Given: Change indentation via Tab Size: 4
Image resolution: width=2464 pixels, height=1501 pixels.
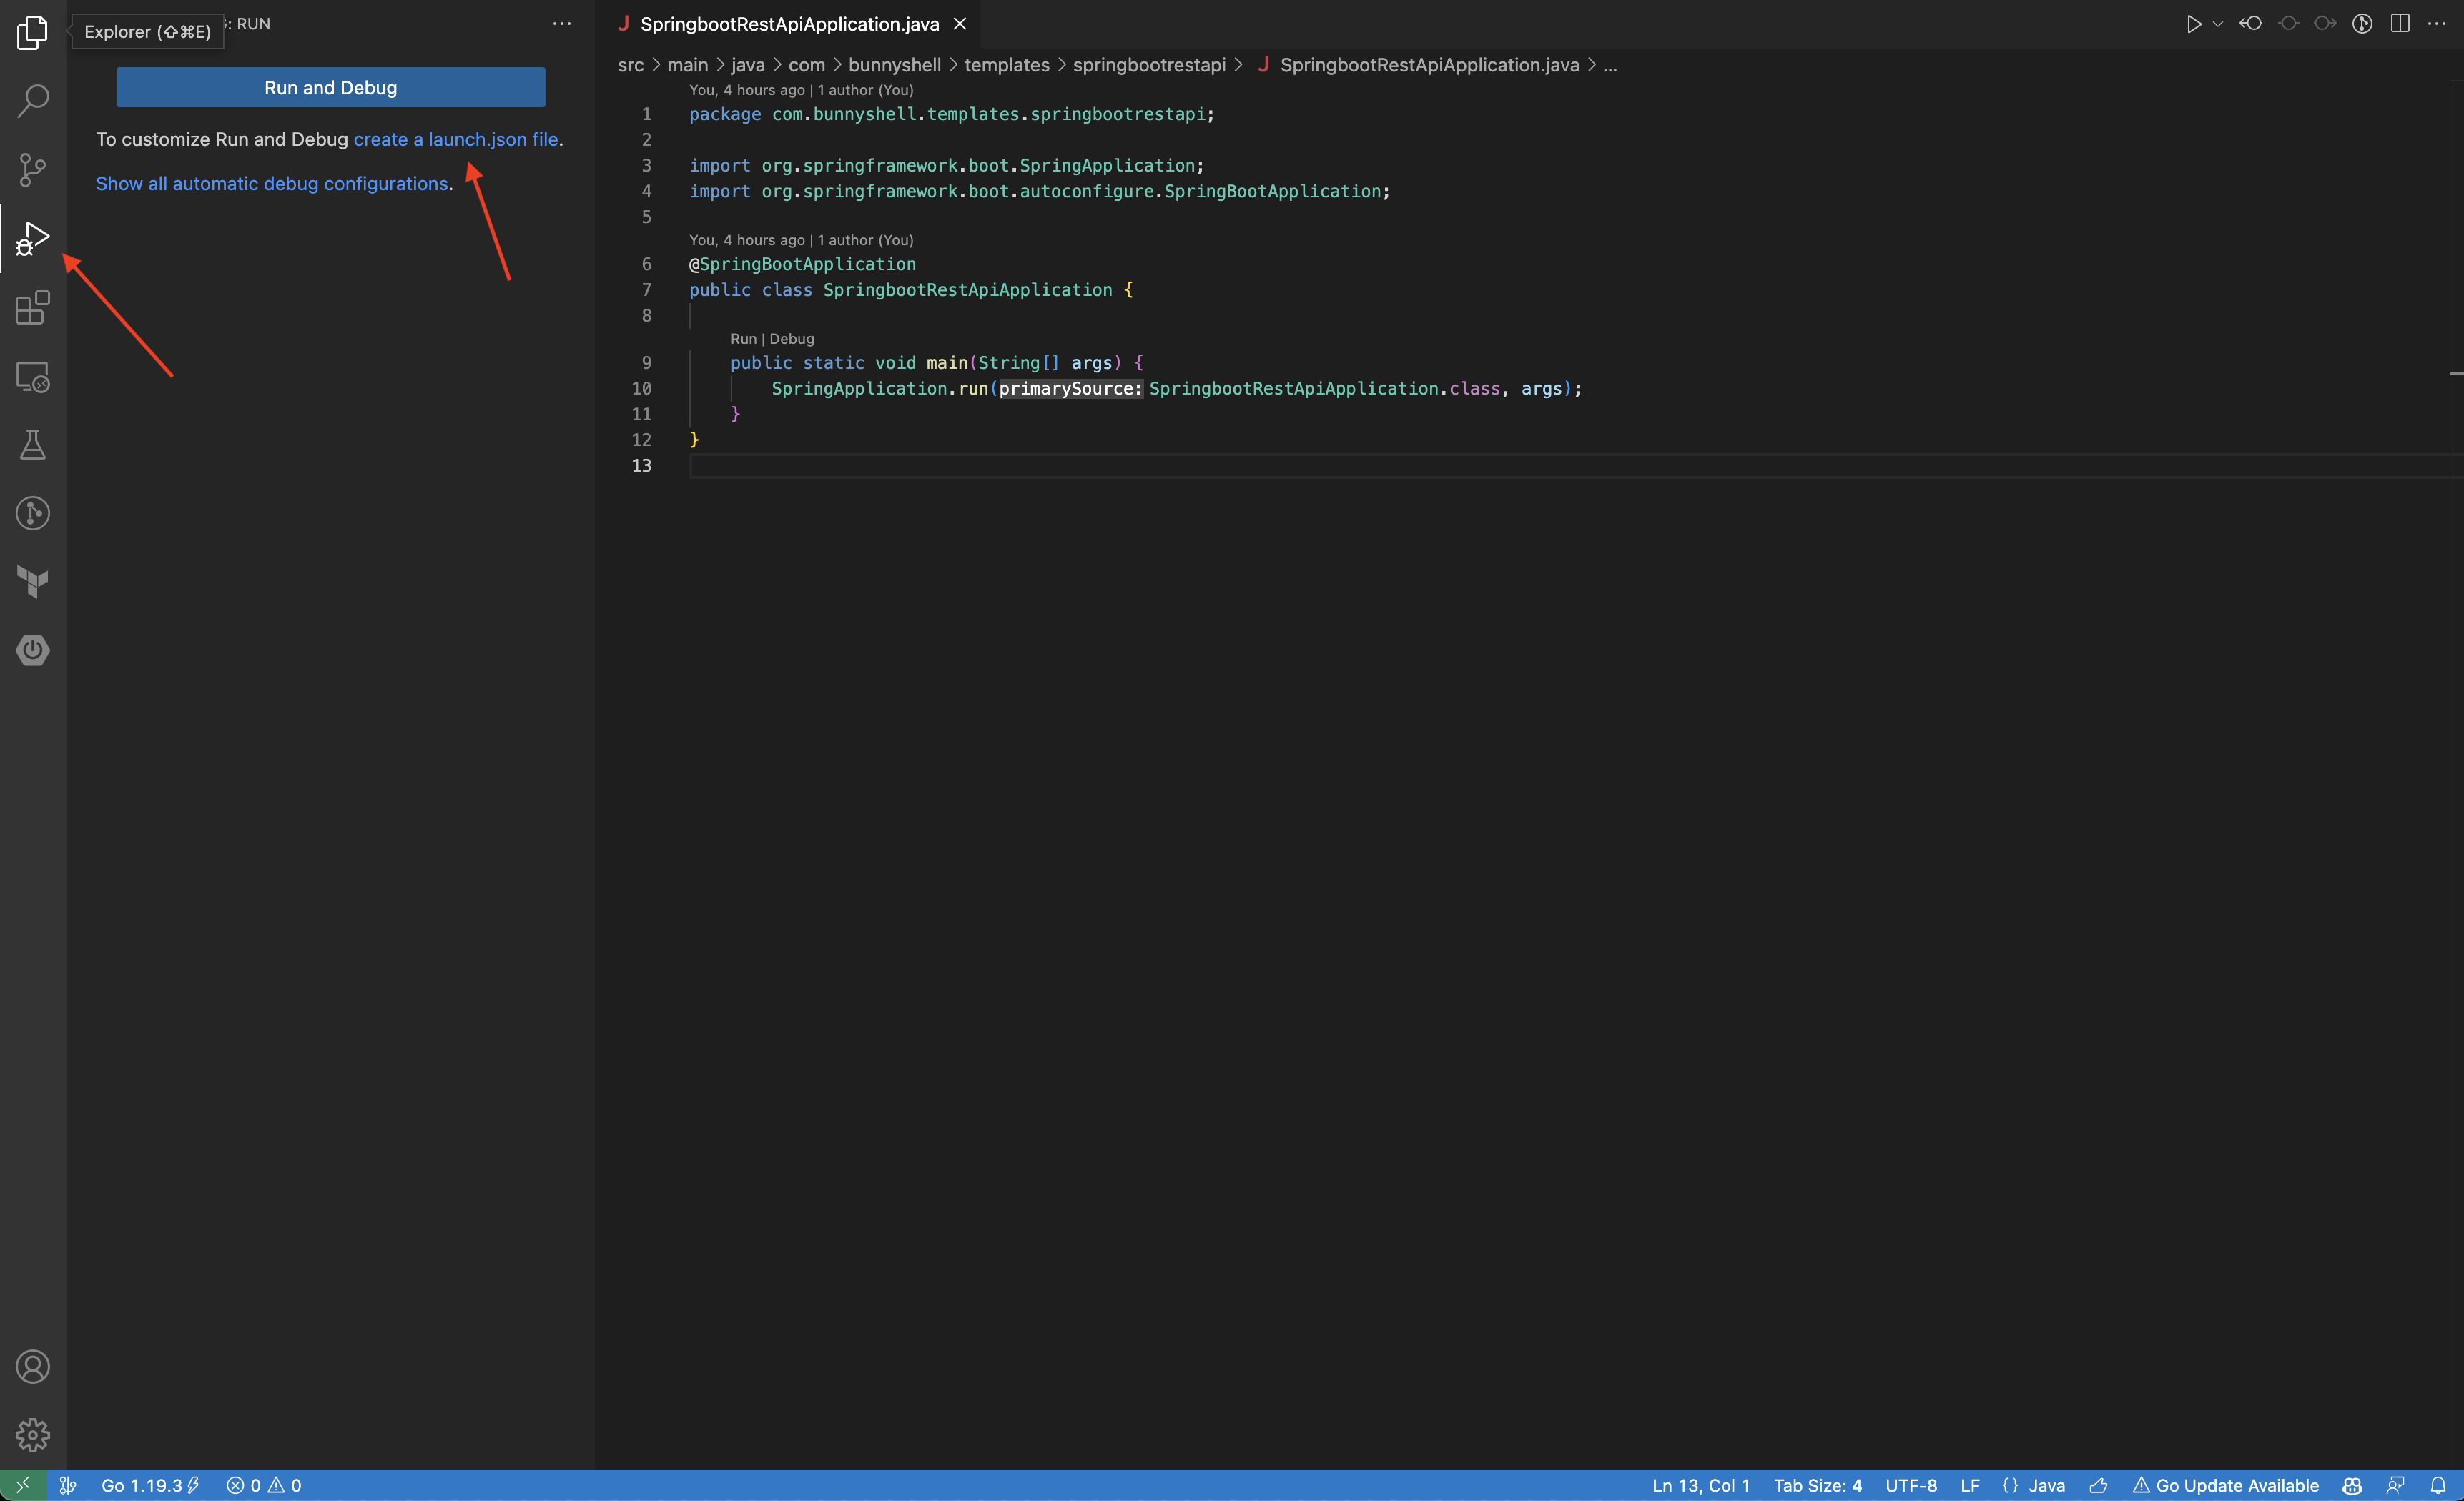Looking at the screenshot, I should point(1818,1485).
